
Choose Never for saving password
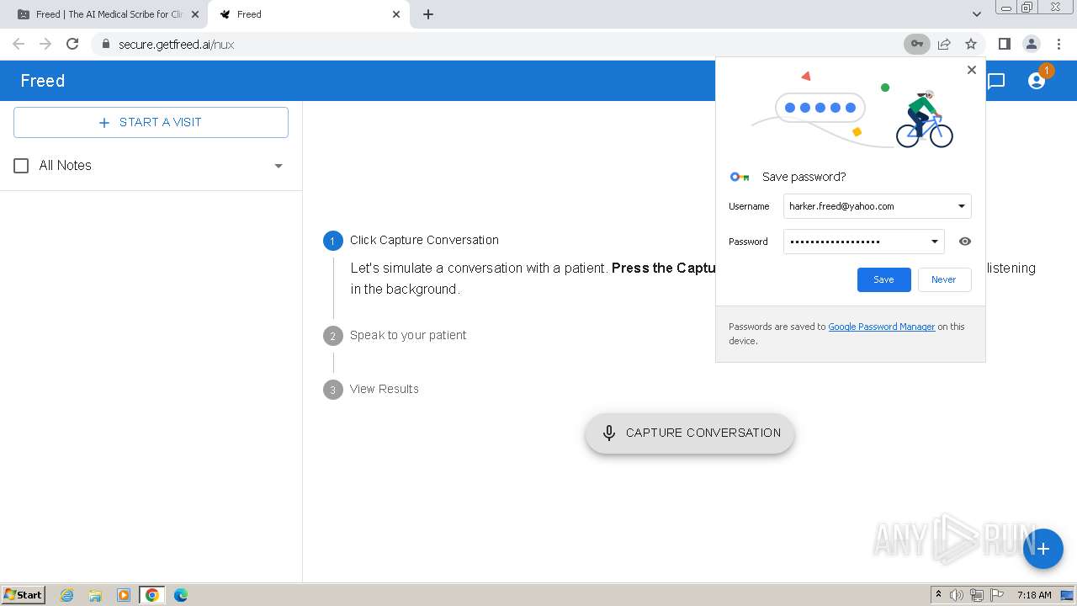[x=943, y=279]
